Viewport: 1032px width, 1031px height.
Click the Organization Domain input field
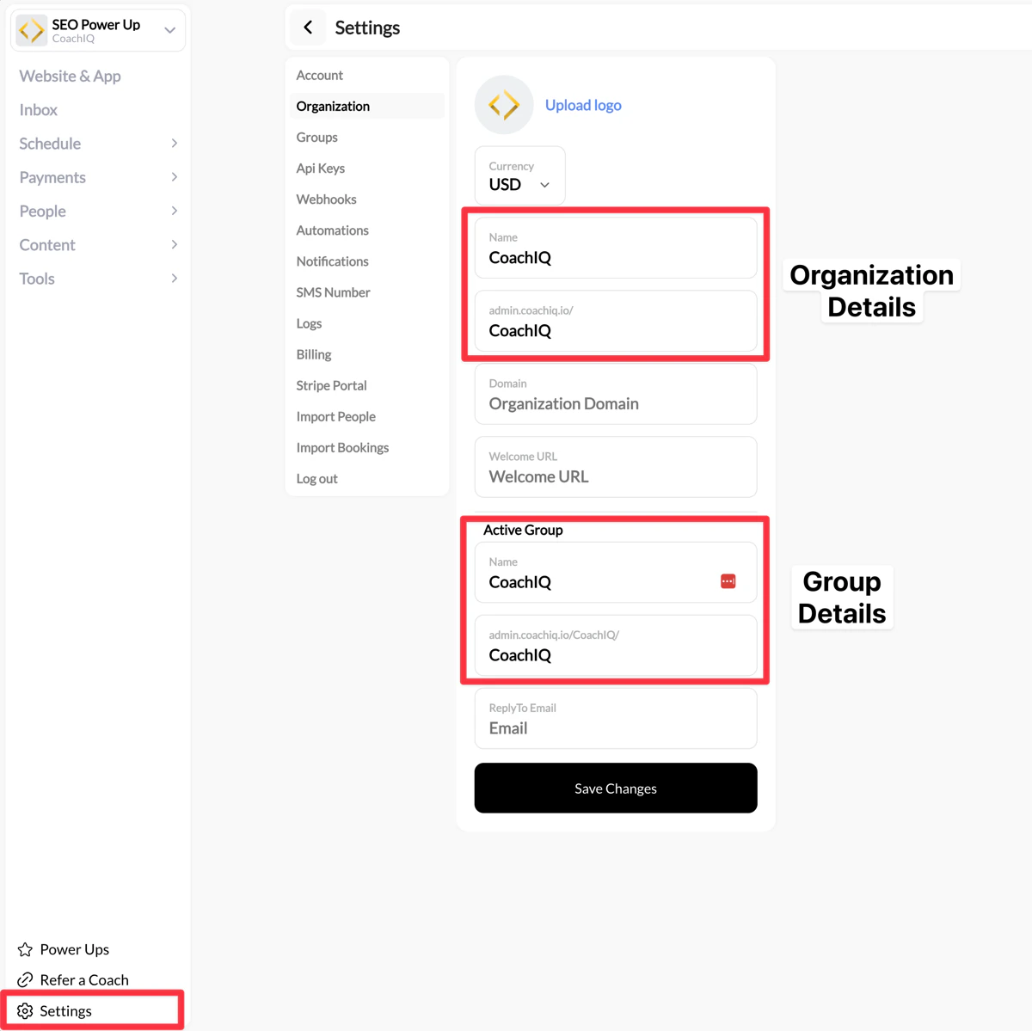[x=616, y=394]
